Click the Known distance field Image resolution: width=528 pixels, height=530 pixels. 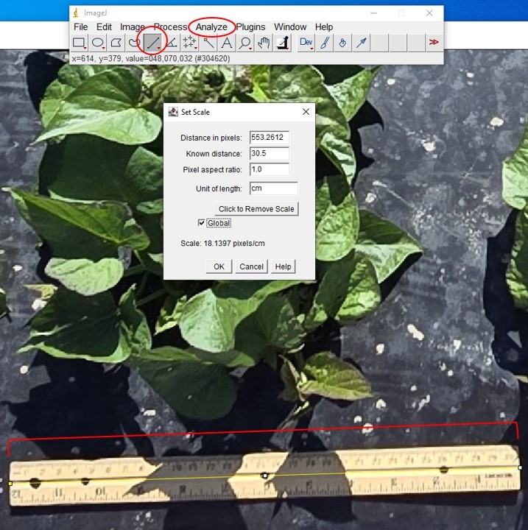click(270, 153)
